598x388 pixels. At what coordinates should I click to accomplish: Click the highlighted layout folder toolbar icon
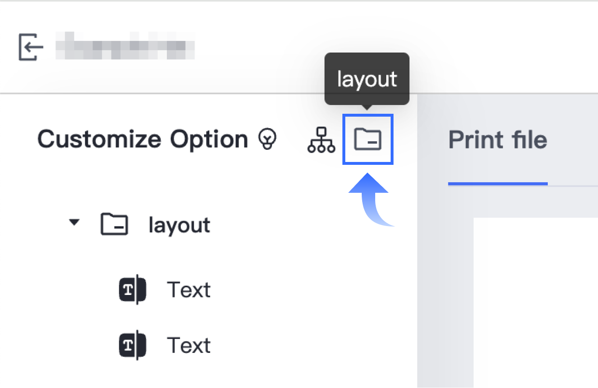click(x=368, y=139)
